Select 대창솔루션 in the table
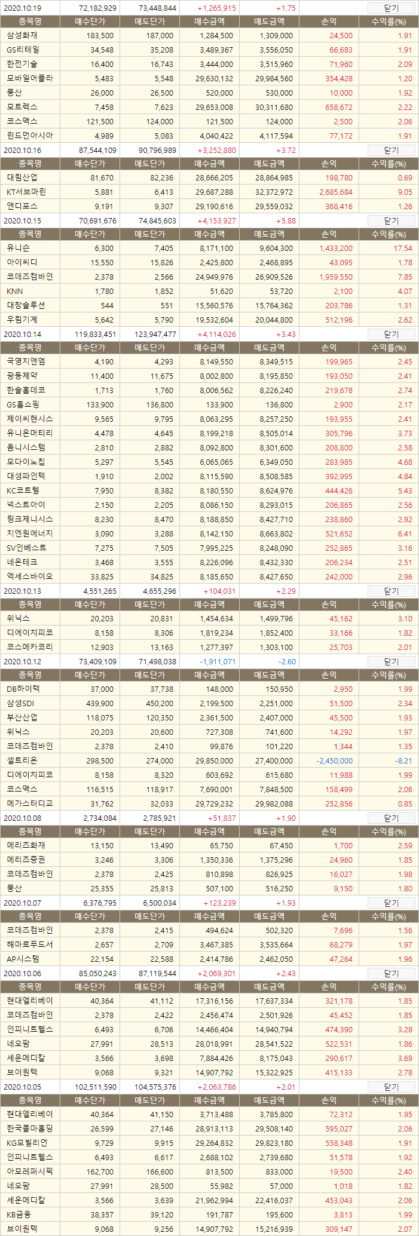The image size is (419, 1236). pos(26,305)
